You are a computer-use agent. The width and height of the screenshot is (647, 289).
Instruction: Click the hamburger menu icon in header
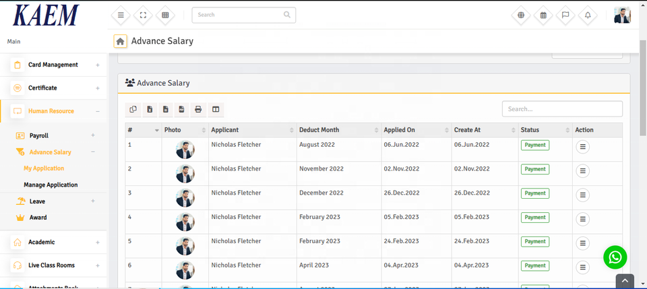coord(121,15)
